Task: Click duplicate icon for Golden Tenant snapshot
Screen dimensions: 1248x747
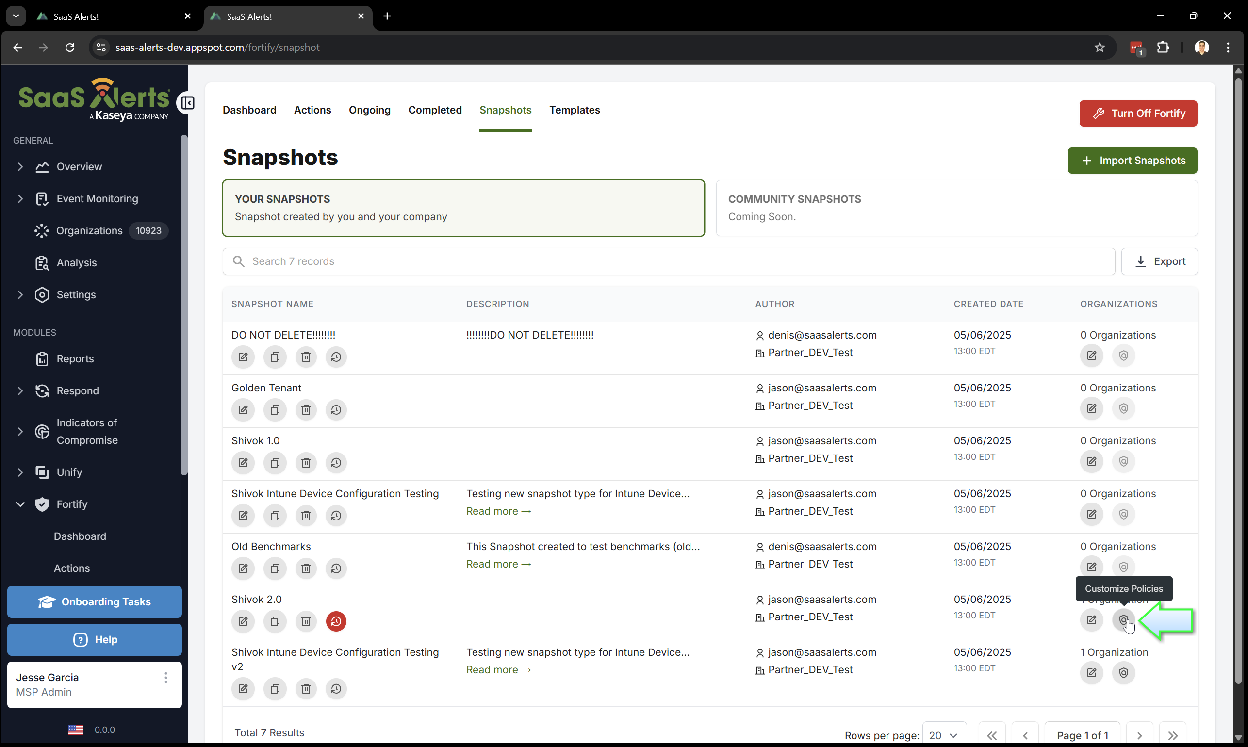Action: [274, 410]
